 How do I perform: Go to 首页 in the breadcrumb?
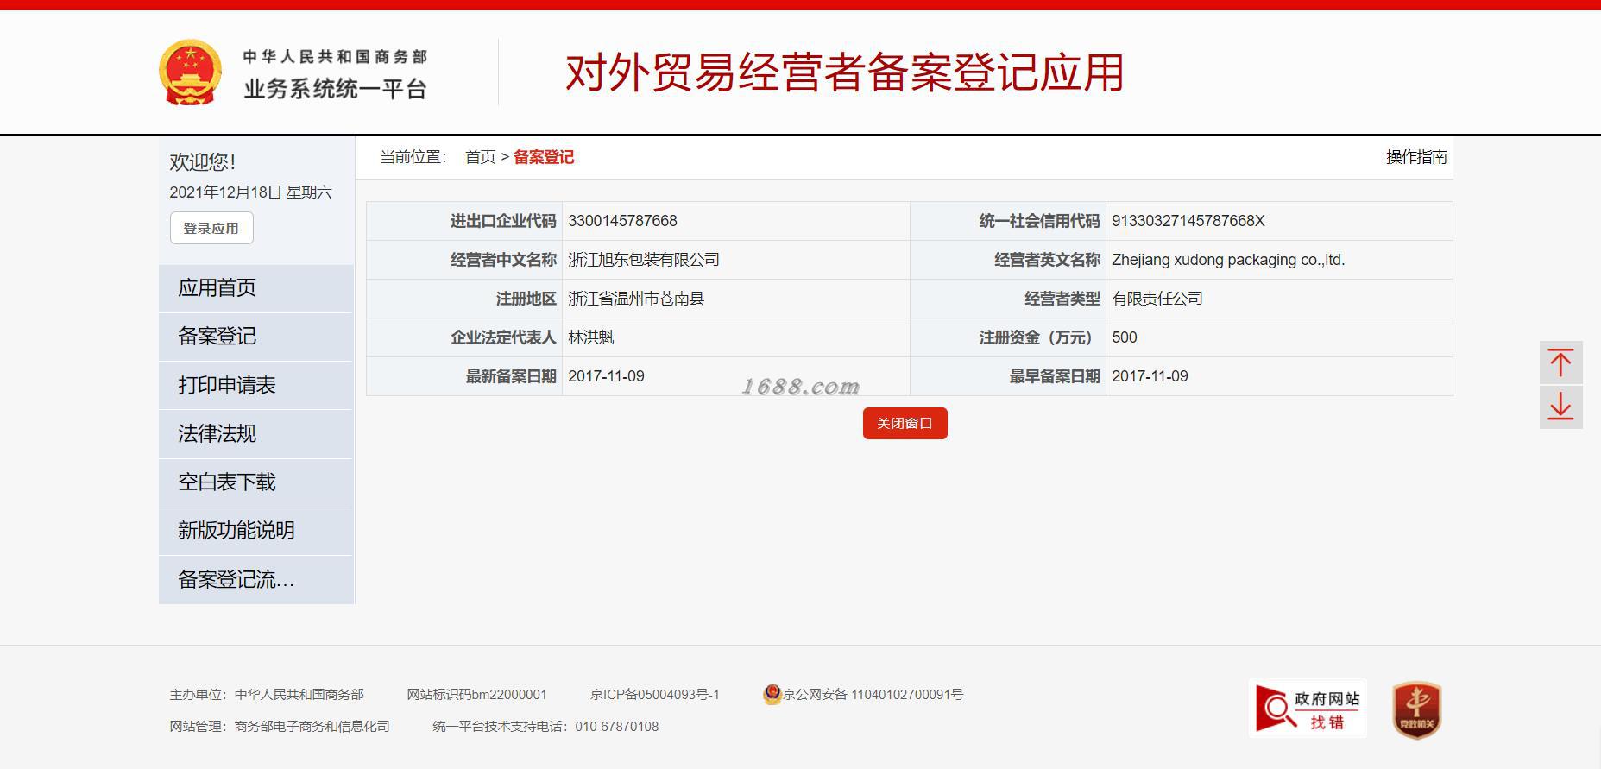pos(480,157)
